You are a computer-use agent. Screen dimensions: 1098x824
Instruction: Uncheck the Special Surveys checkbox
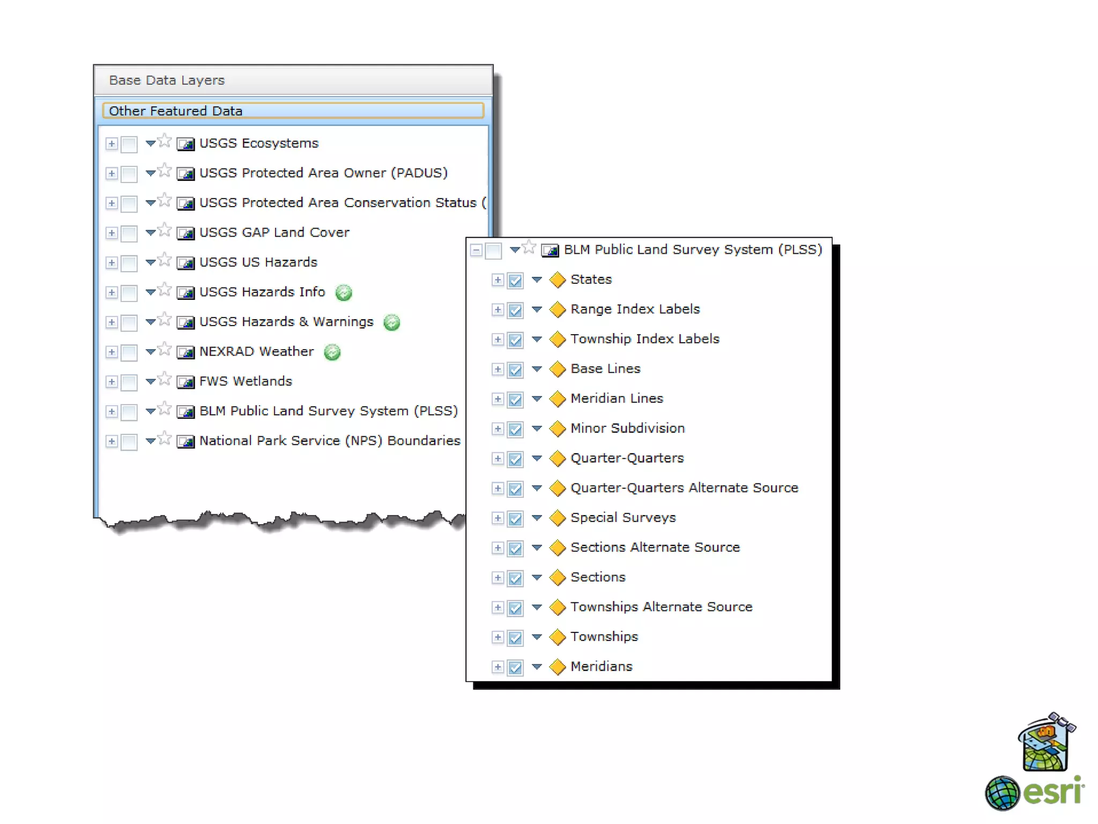pos(515,518)
